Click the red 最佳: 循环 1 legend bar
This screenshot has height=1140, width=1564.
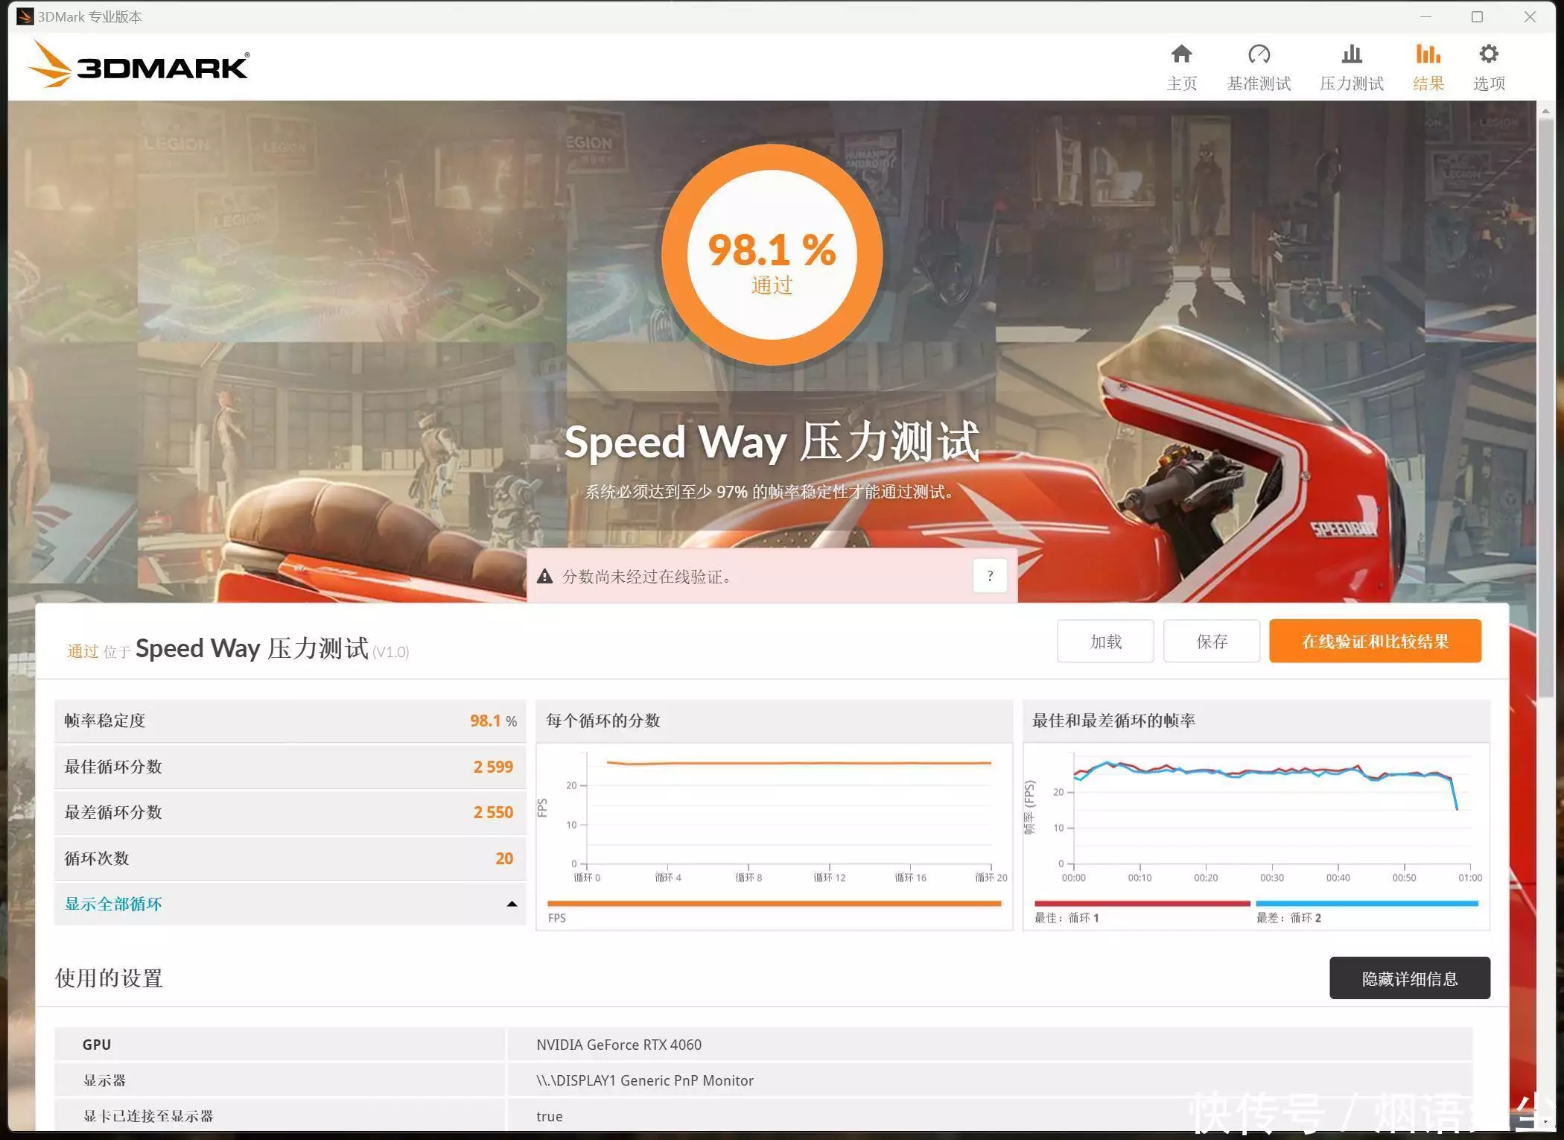[1142, 904]
